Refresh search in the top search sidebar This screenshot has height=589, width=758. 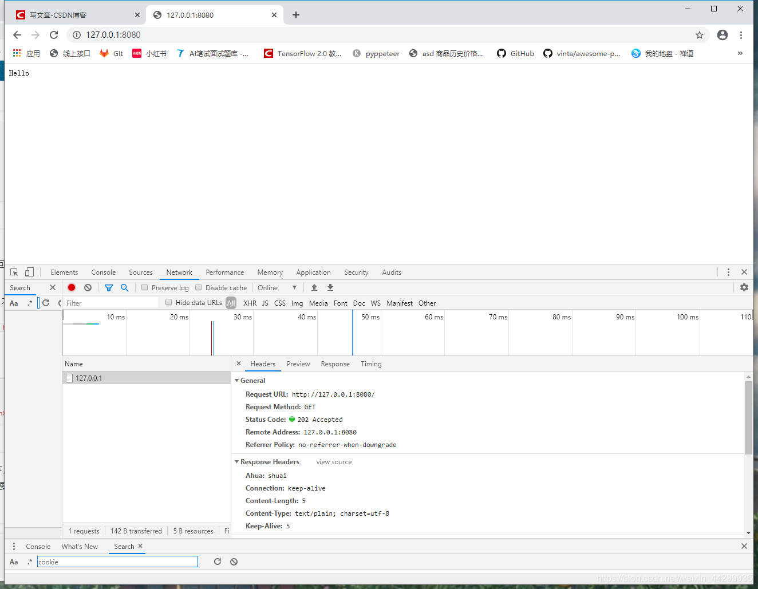click(x=46, y=303)
